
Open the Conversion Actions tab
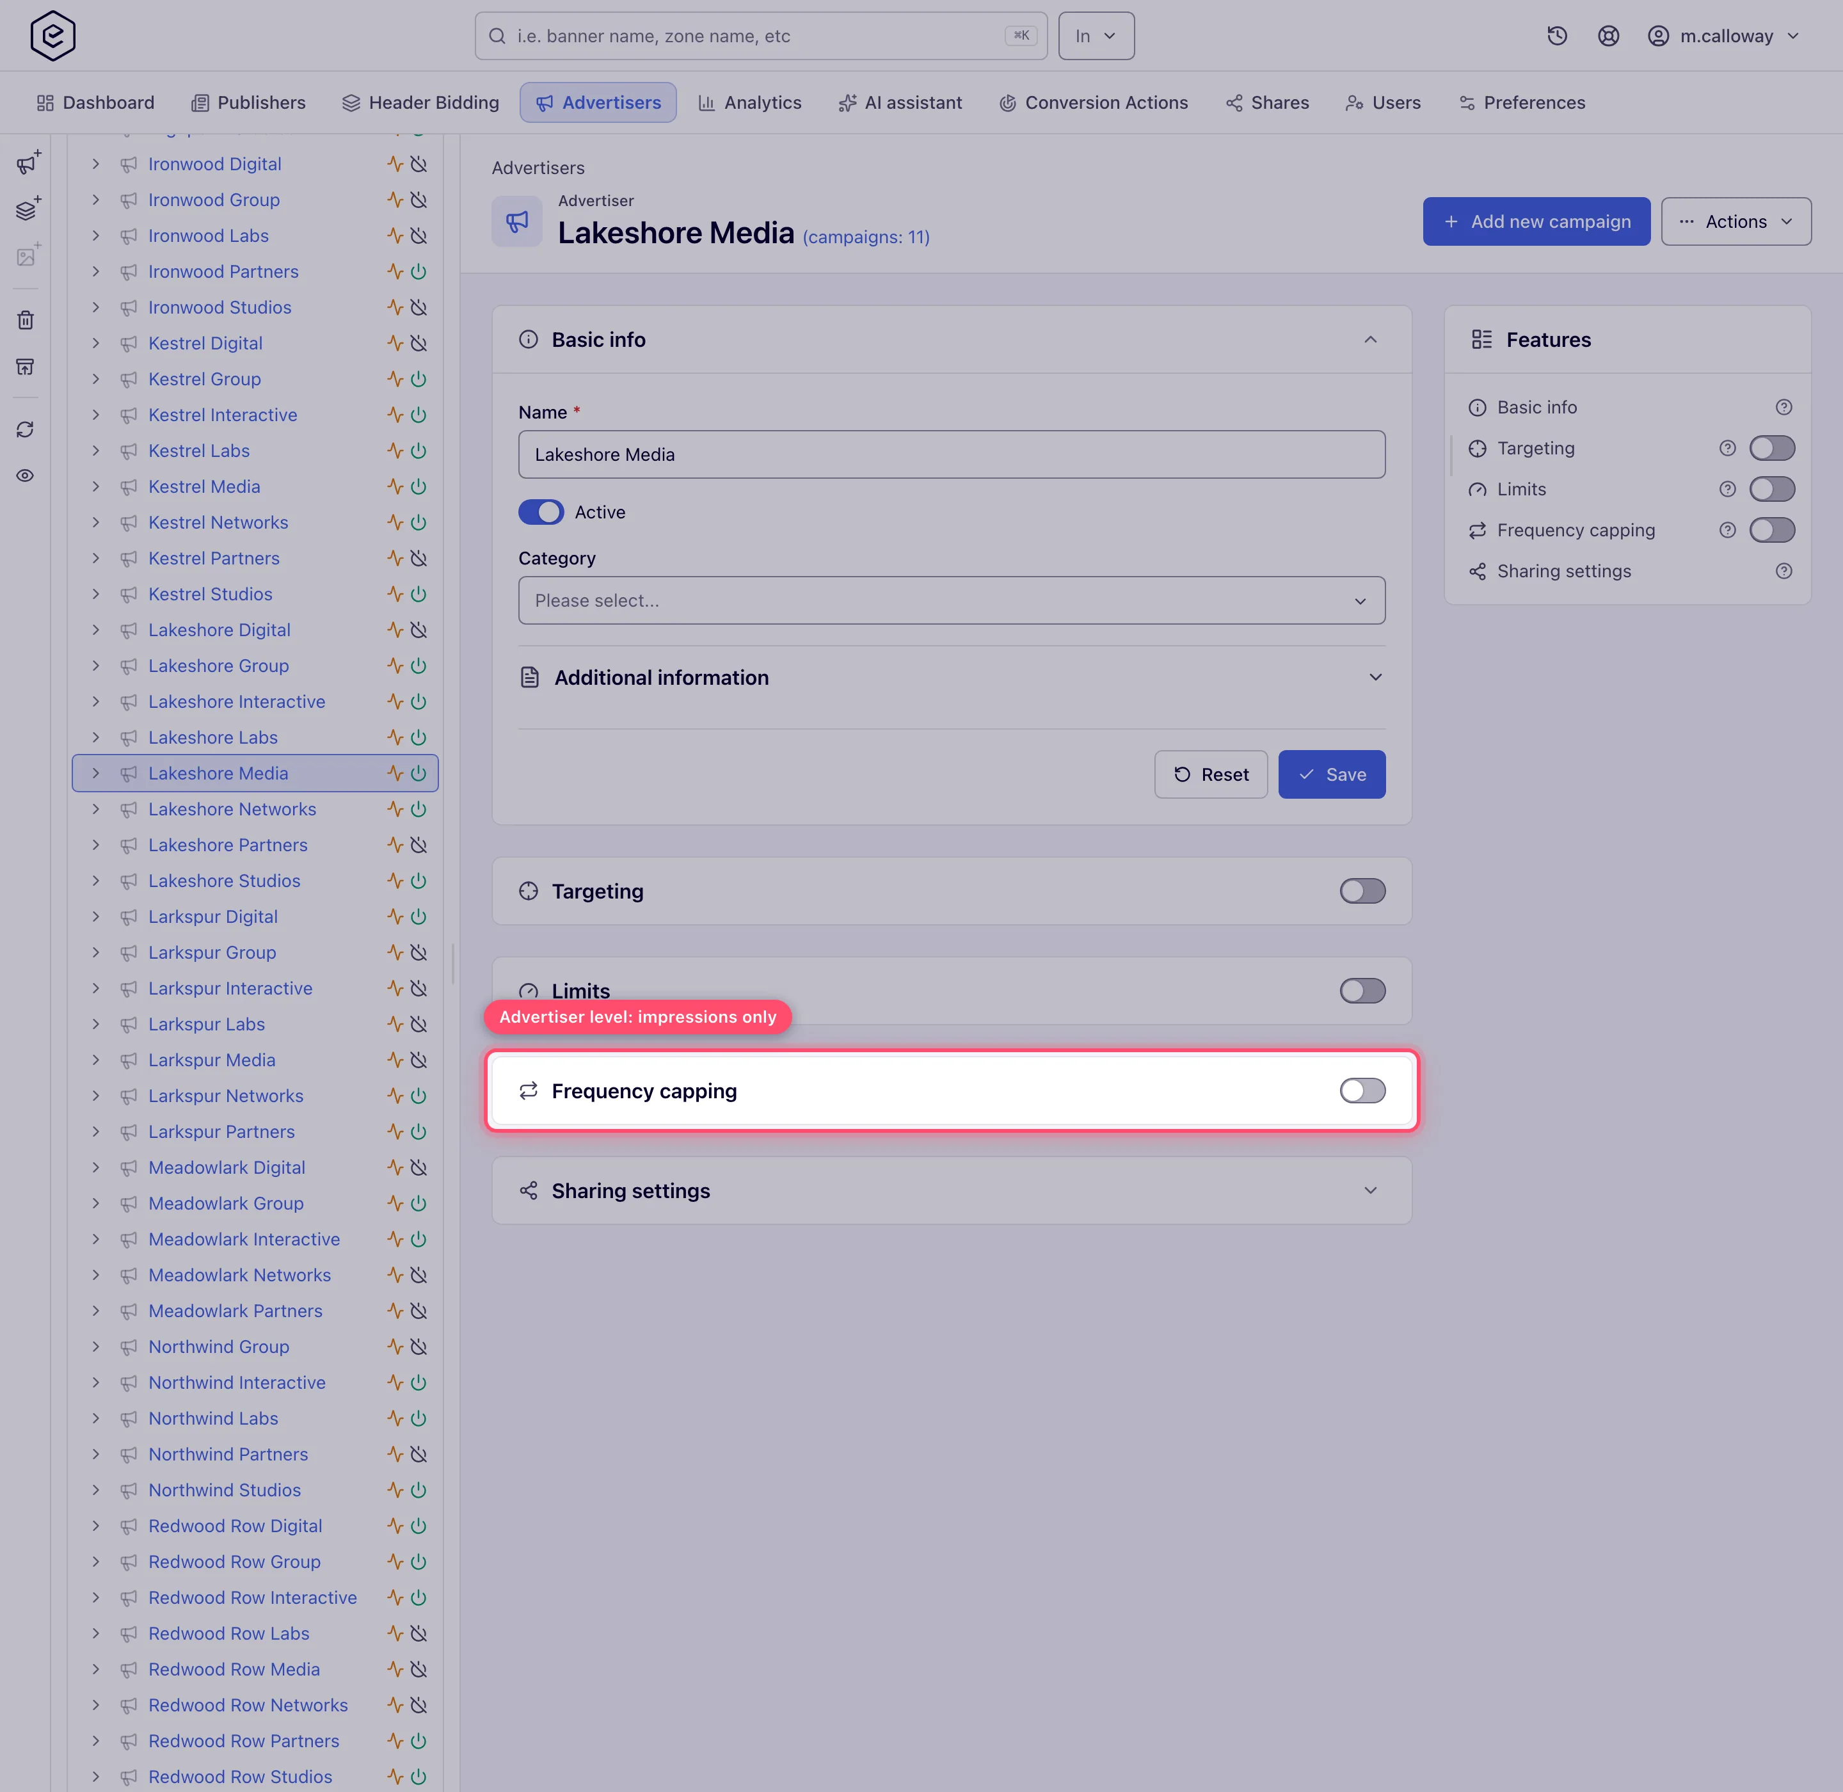pos(1093,102)
